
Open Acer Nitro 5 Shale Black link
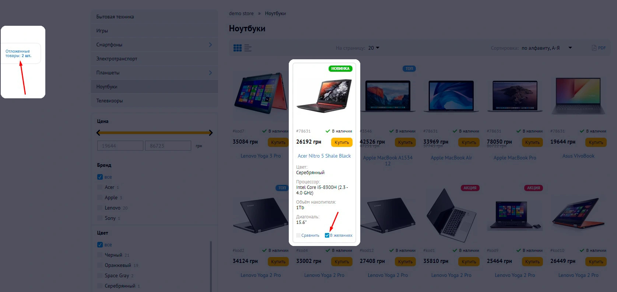tap(324, 156)
